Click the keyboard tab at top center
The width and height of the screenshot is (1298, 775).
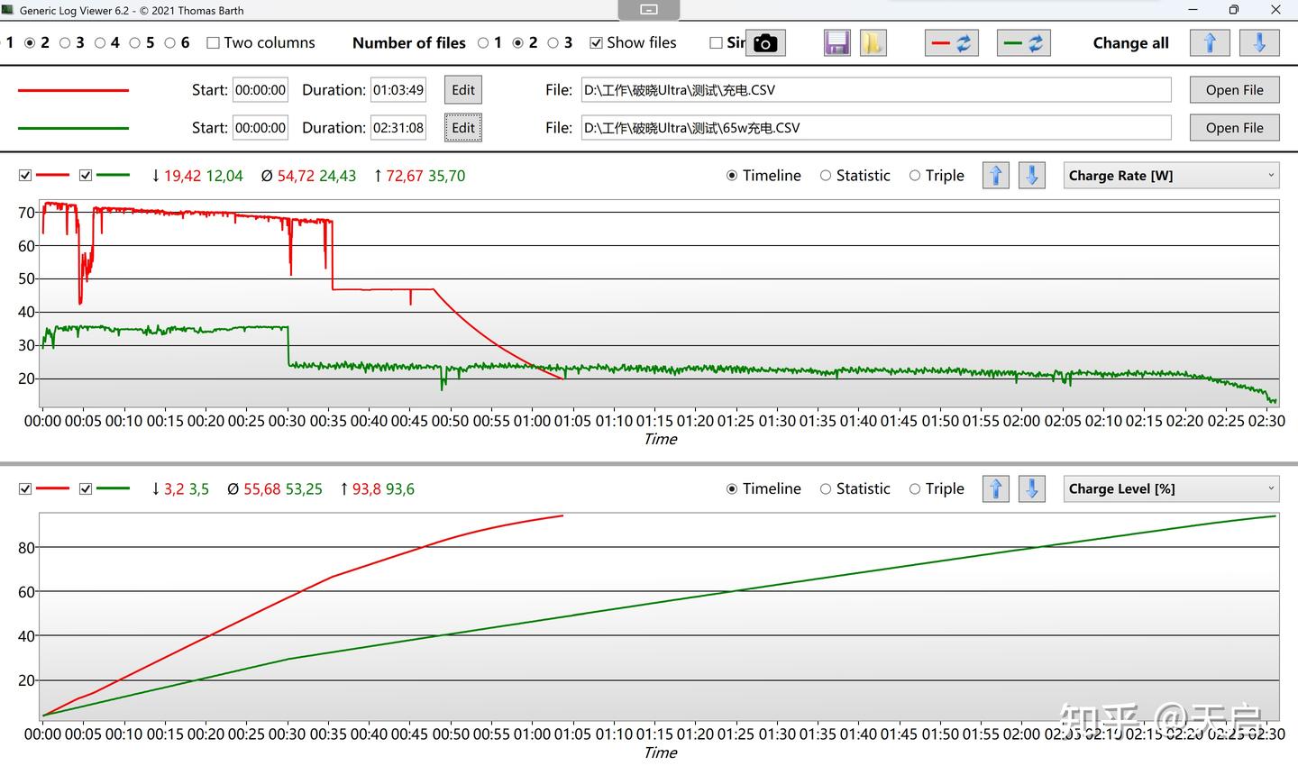point(649,10)
